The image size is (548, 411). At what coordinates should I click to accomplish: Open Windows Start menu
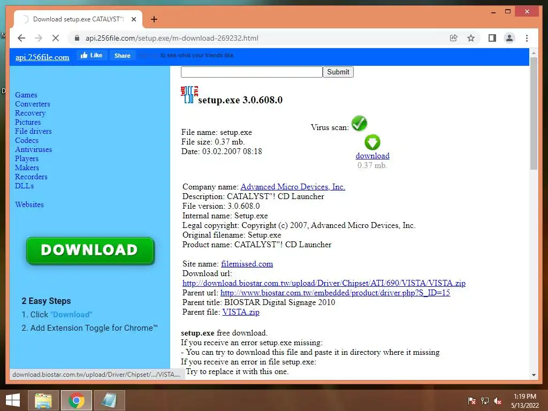click(13, 400)
